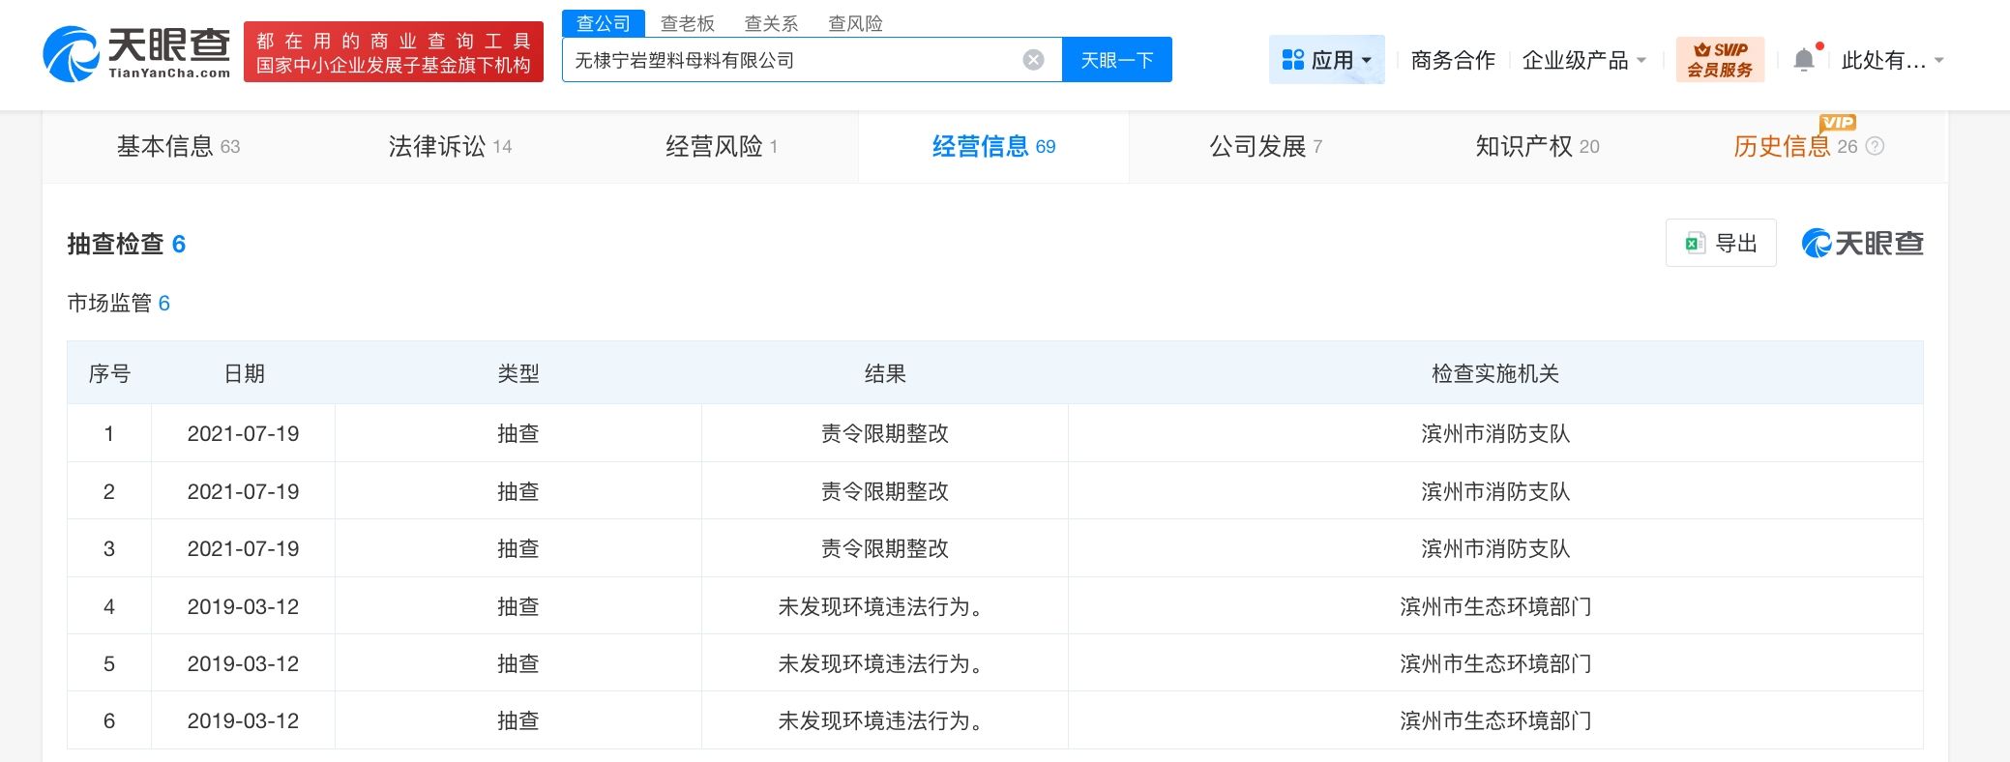Click the 市场监管 6 filter label

pyautogui.click(x=118, y=304)
